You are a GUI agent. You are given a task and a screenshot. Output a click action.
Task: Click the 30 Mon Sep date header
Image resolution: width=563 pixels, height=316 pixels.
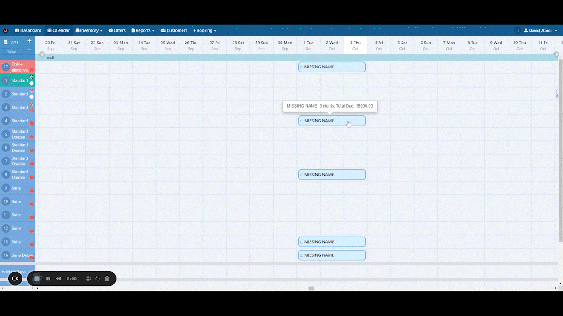(285, 46)
